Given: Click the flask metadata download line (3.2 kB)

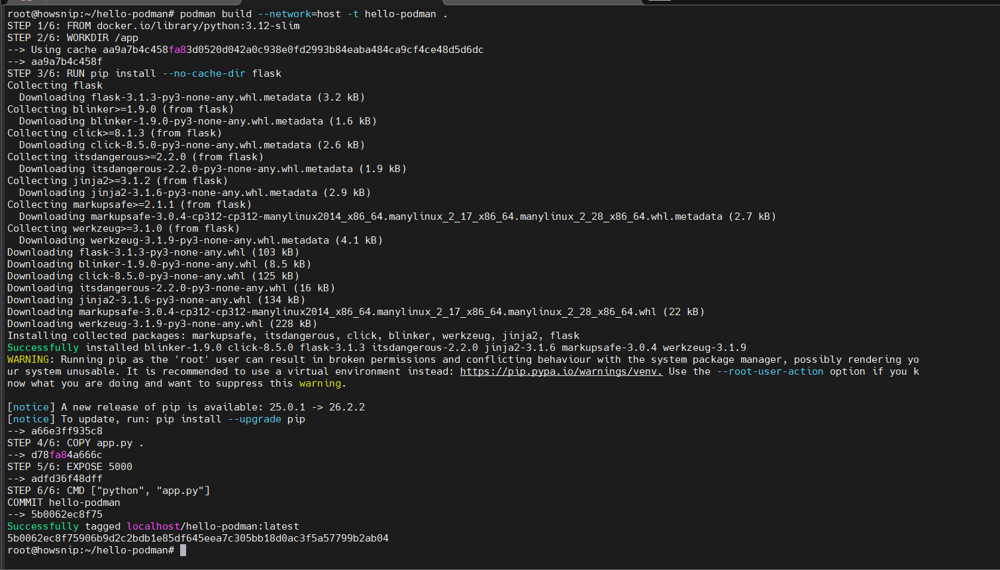Looking at the screenshot, I should 192,97.
